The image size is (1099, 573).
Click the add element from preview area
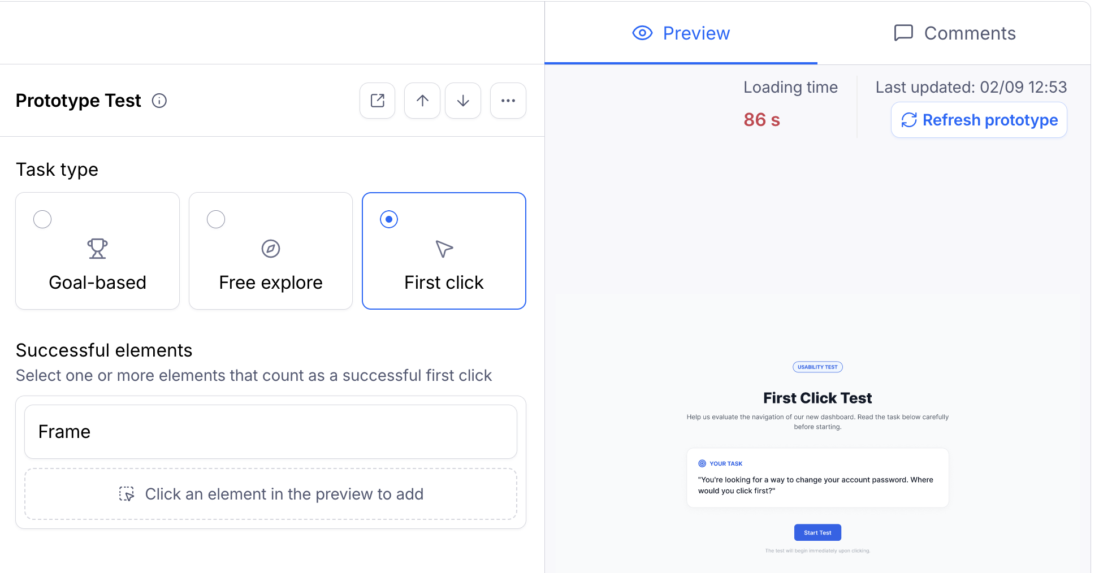tap(271, 494)
